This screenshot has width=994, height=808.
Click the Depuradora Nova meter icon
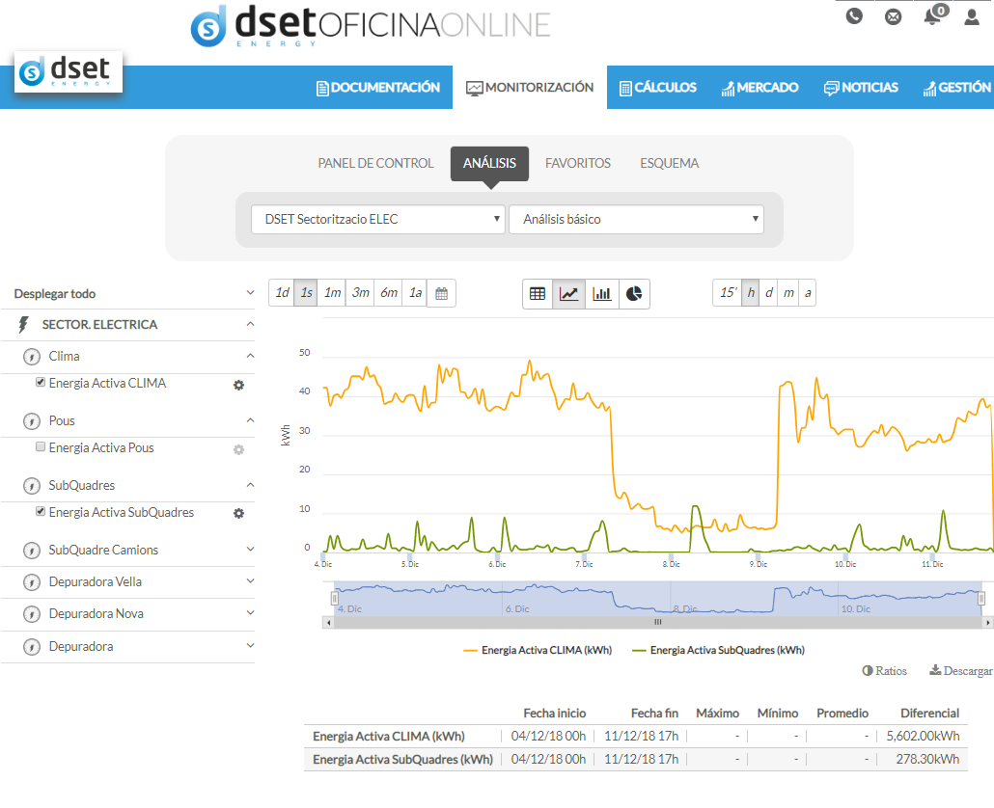pos(32,614)
